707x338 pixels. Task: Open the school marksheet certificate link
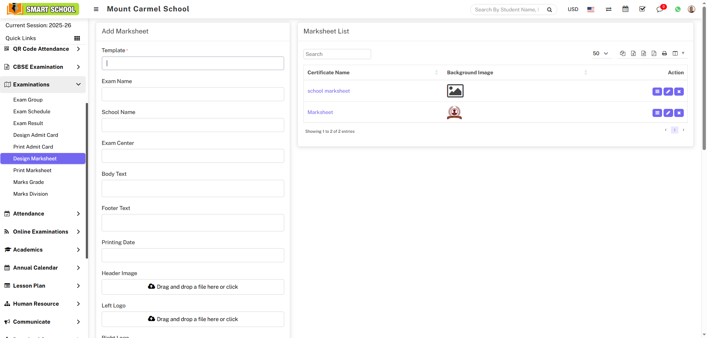coord(328,91)
